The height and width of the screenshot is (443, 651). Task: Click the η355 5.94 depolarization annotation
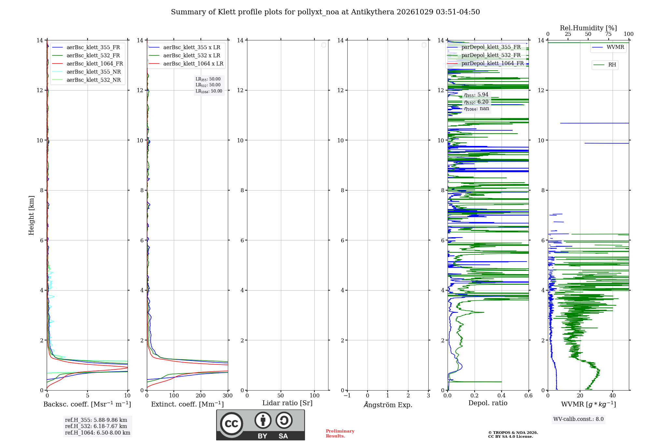pyautogui.click(x=476, y=95)
